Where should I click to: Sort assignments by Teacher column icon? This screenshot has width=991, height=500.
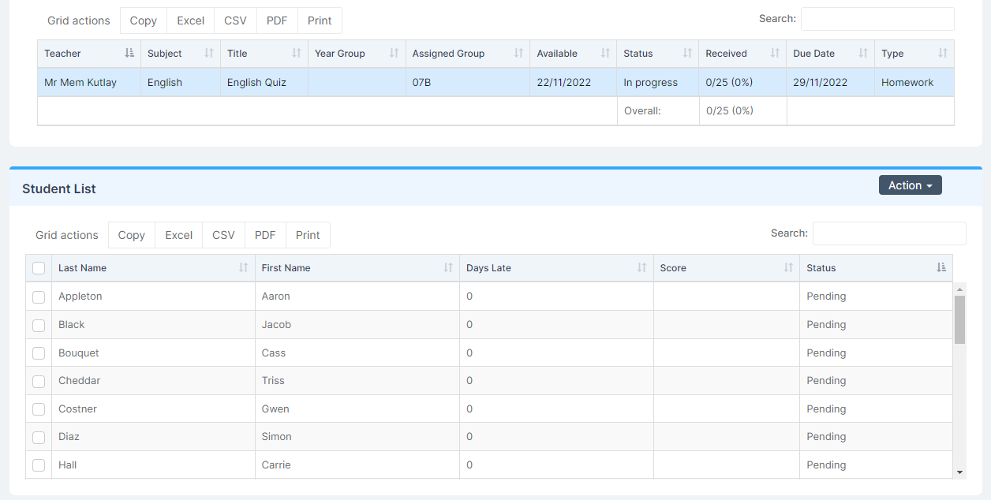129,54
